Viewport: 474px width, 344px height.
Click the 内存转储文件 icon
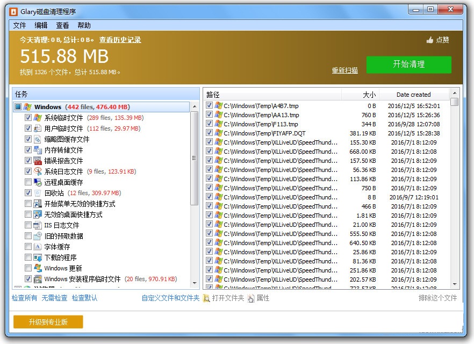38,150
